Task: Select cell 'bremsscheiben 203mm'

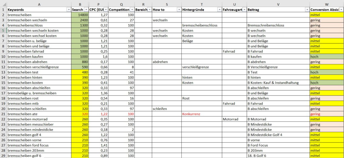Action: 39,151
